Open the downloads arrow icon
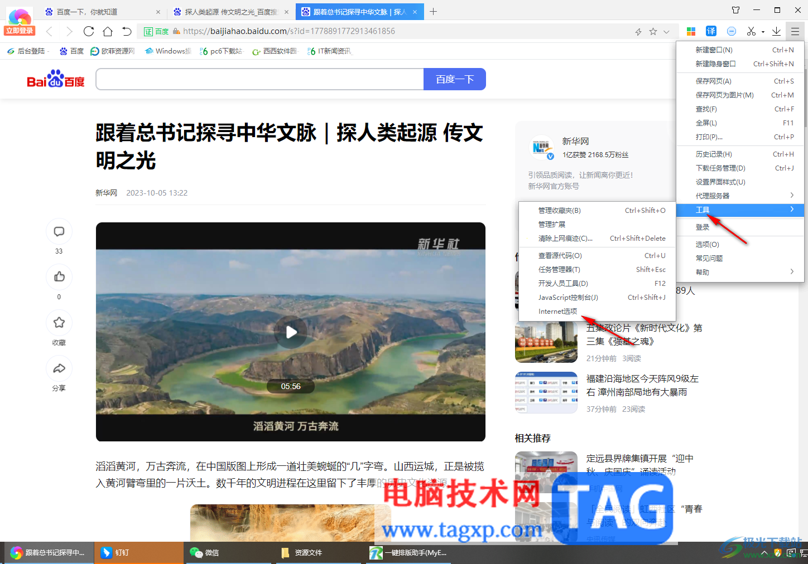The height and width of the screenshot is (564, 808). pyautogui.click(x=776, y=31)
